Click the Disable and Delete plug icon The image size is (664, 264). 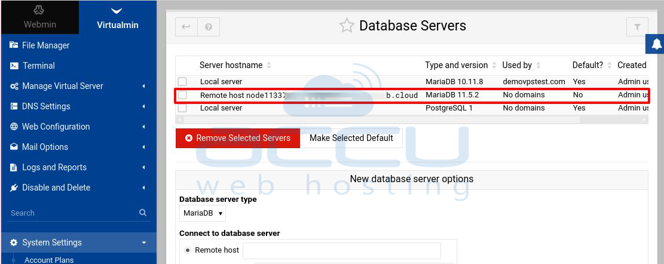[x=14, y=188]
